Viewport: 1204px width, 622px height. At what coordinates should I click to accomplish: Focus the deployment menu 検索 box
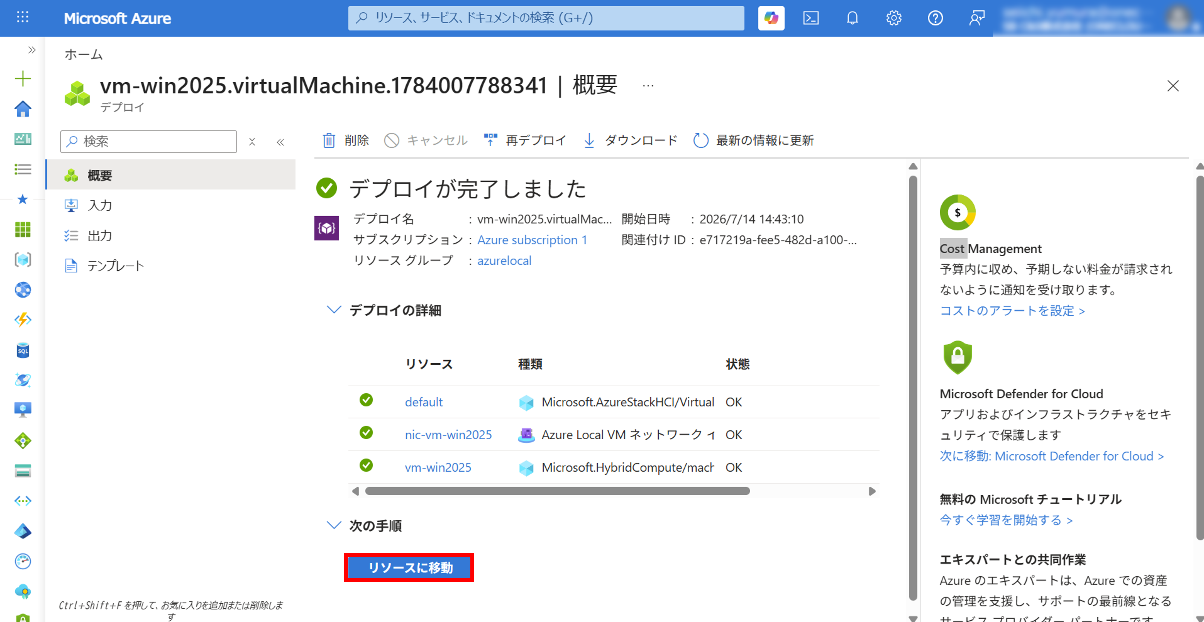[x=149, y=142]
